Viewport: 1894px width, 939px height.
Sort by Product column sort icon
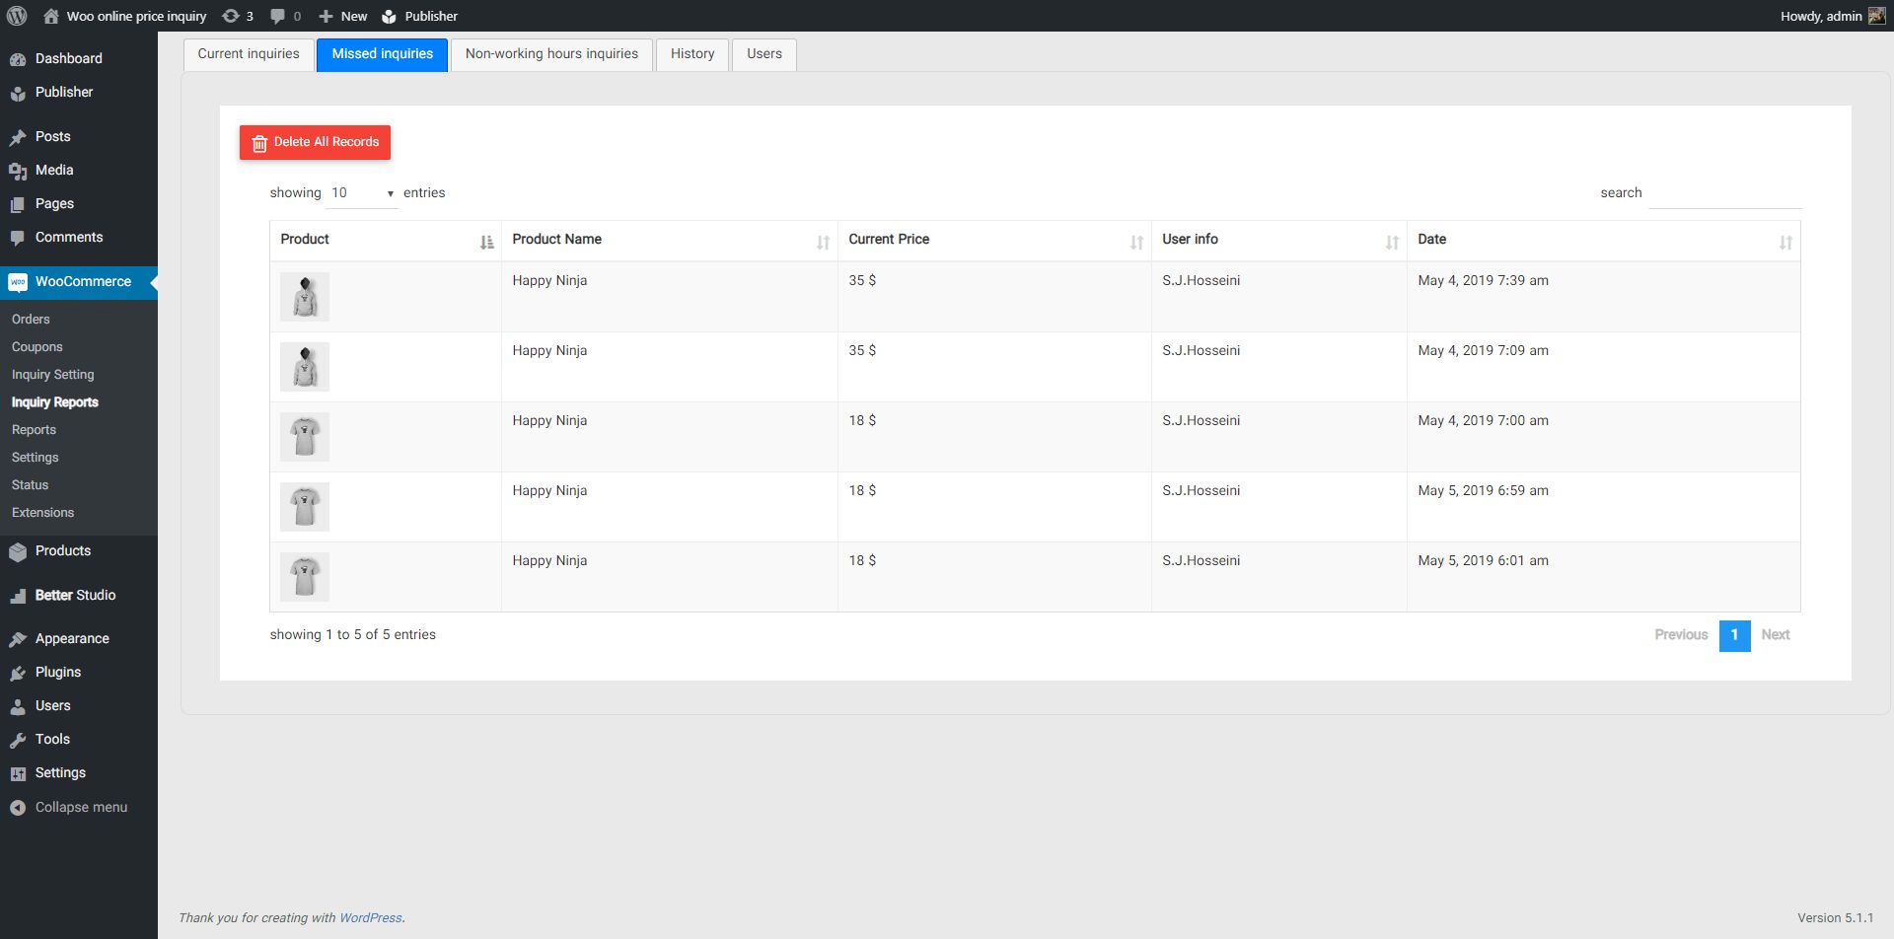(486, 242)
